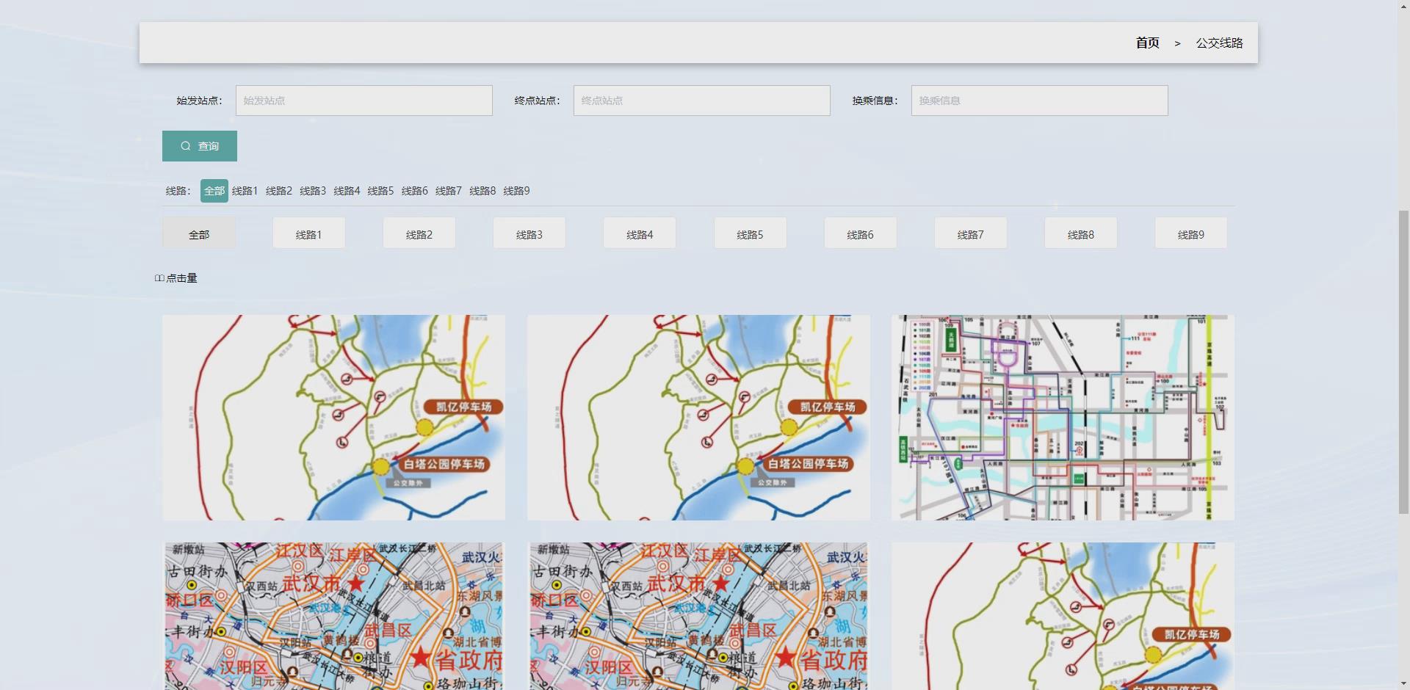Select 线路9 in the filter row

(x=516, y=191)
